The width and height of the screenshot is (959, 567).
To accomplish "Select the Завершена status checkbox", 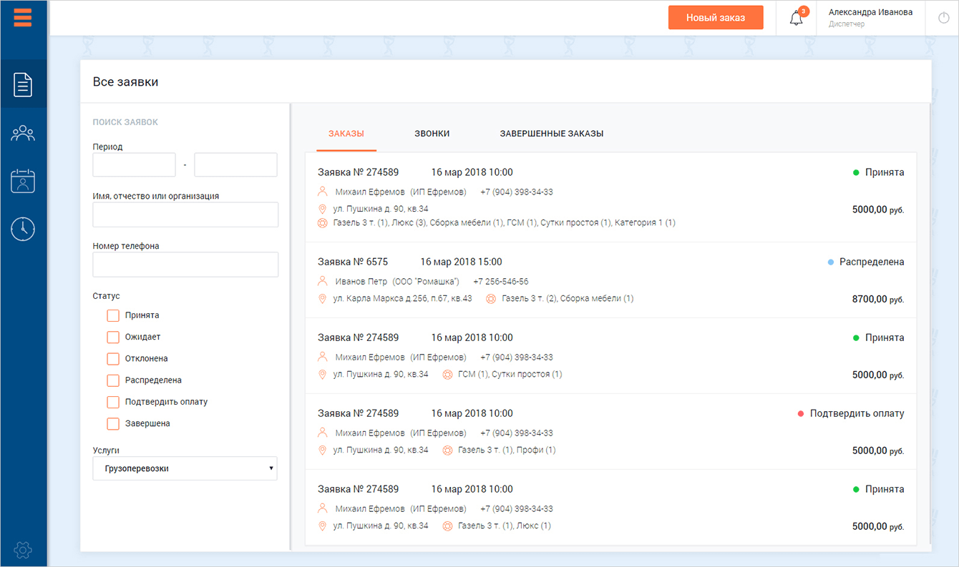I will pos(113,423).
